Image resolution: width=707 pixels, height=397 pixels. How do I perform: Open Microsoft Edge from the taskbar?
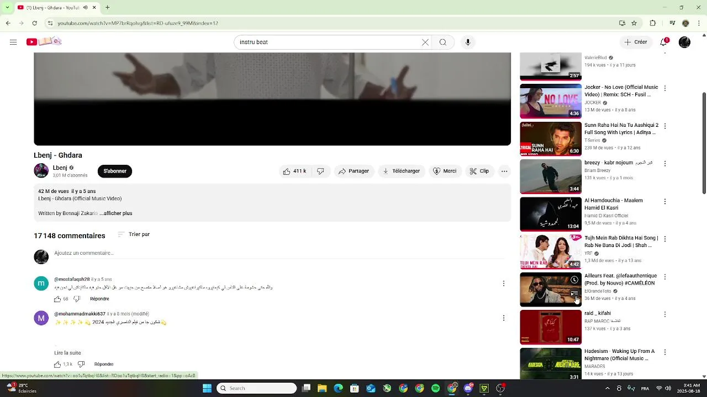pos(338,388)
